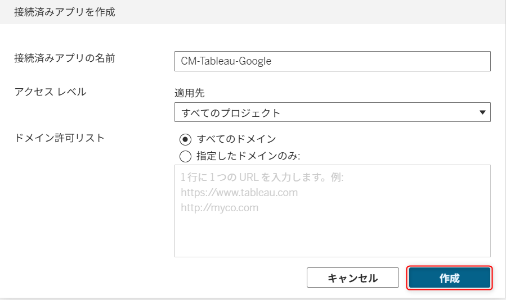
Task: Click the ドメイン許可リスト label
Action: click(59, 138)
